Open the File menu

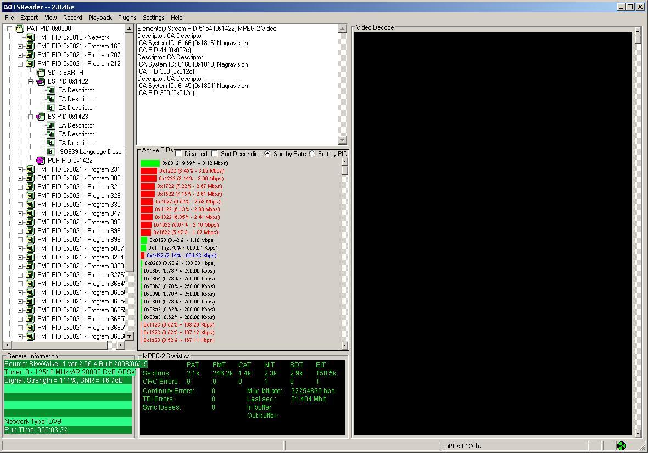9,18
